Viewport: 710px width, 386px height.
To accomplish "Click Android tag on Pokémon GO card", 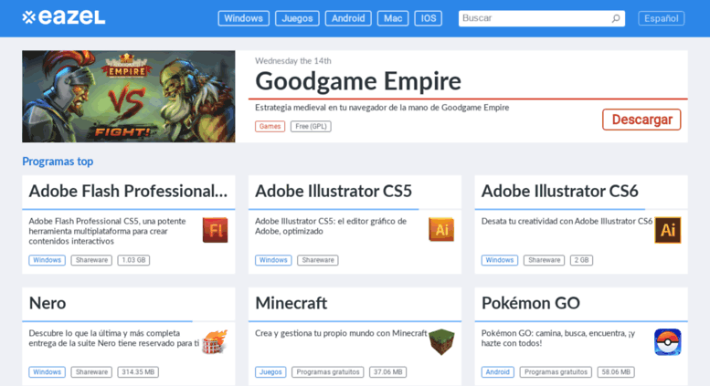I will click(498, 372).
